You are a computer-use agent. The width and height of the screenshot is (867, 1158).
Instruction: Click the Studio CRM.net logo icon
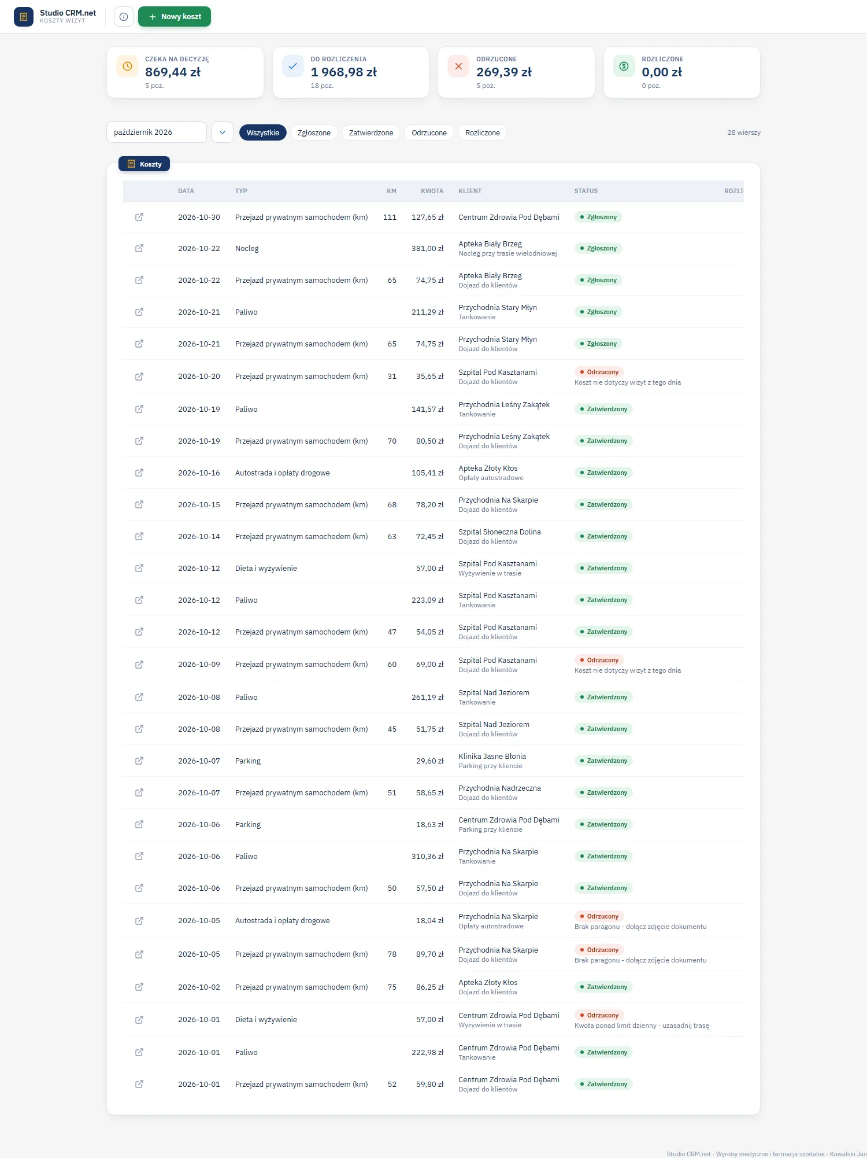click(24, 17)
